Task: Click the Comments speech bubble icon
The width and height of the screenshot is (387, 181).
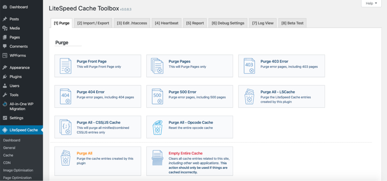Action: click(x=5, y=46)
